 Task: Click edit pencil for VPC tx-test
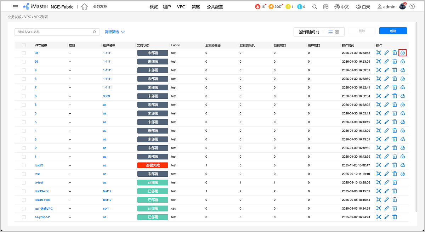(x=386, y=182)
